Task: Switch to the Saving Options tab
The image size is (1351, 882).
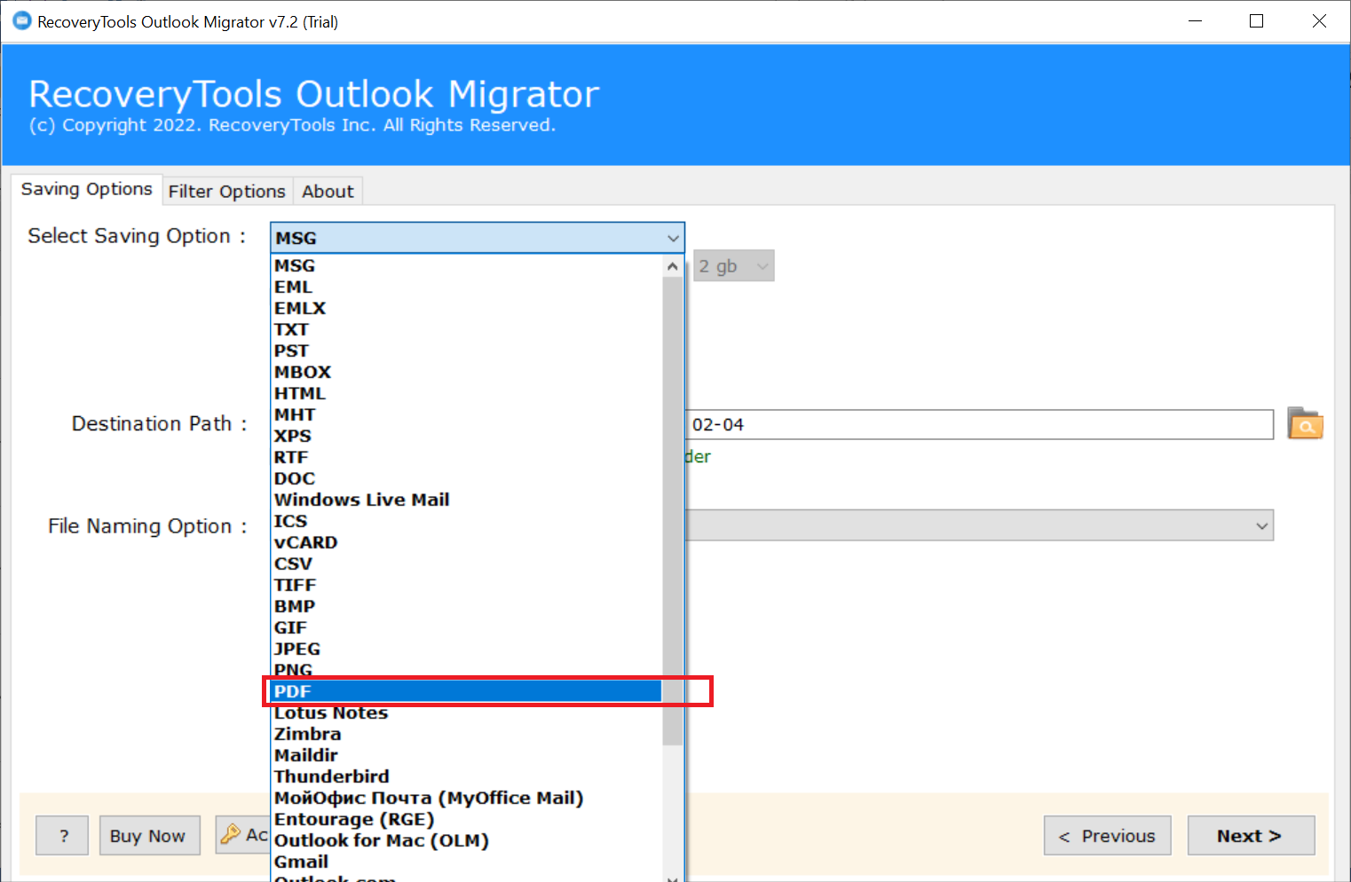Action: tap(86, 189)
